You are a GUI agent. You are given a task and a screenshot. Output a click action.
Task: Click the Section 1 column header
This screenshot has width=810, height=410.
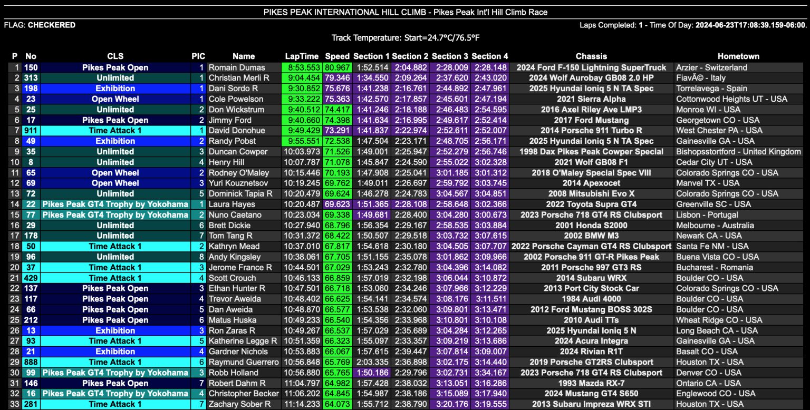[x=372, y=56]
